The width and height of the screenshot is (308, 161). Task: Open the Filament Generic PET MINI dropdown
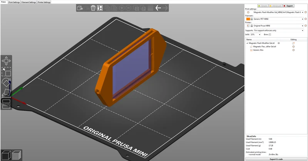coord(303,19)
